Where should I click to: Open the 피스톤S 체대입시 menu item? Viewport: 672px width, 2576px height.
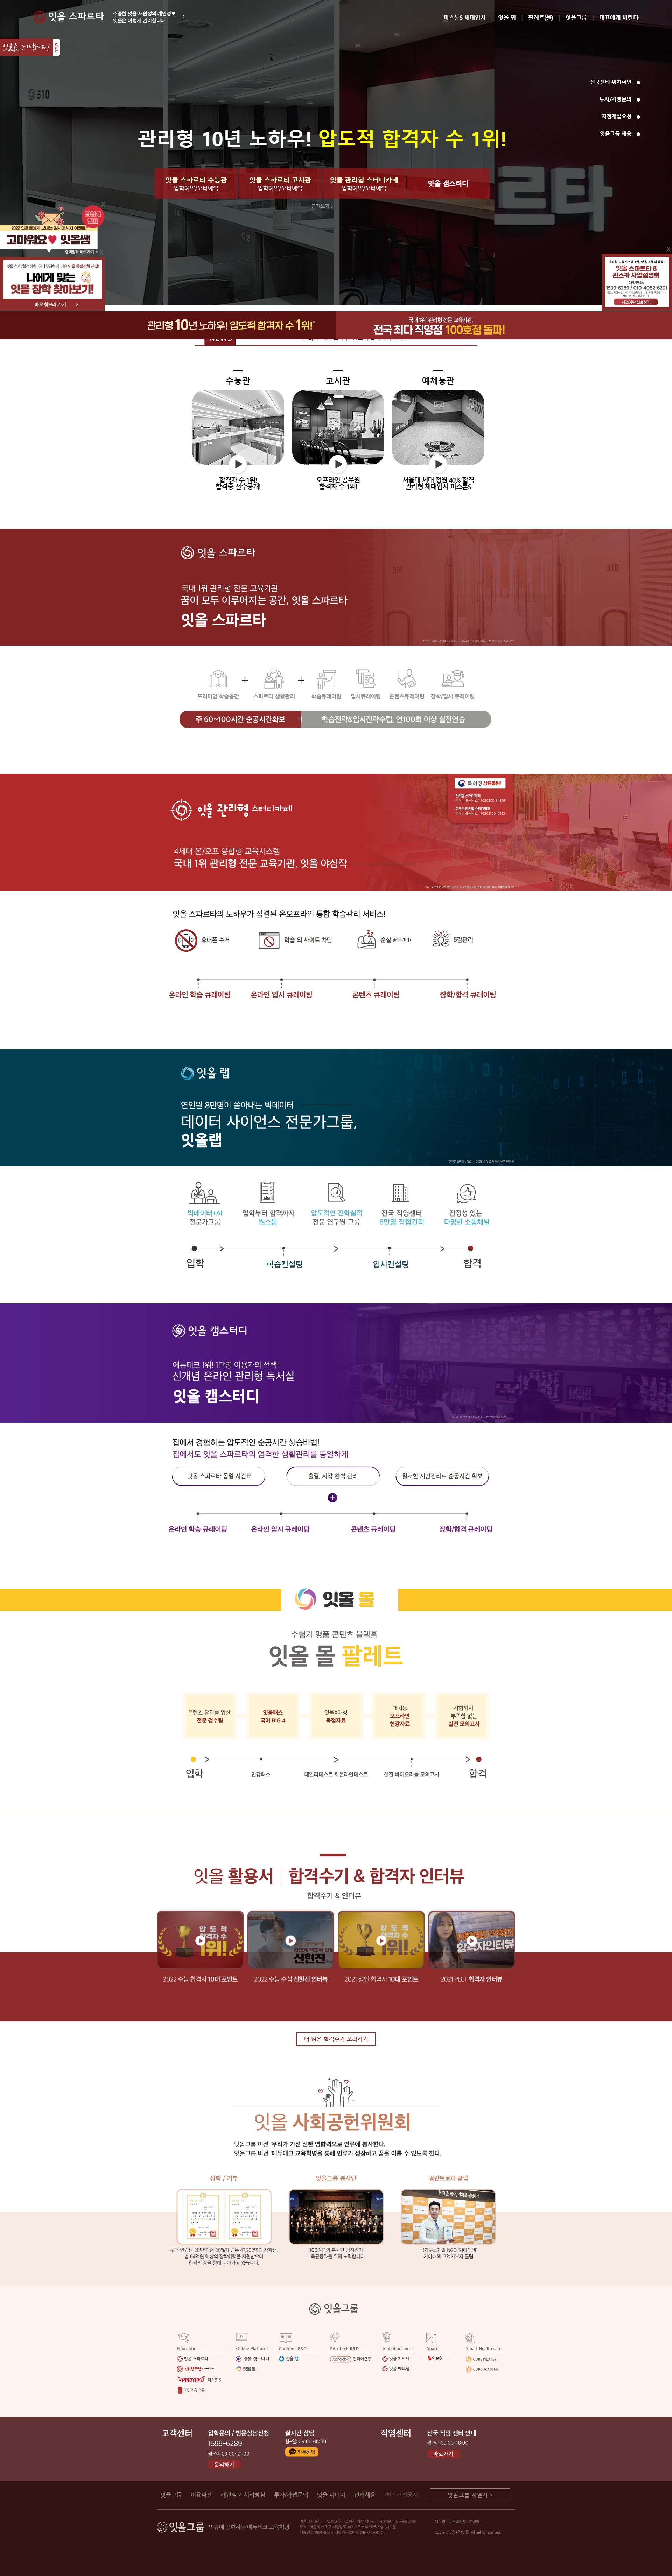click(464, 17)
